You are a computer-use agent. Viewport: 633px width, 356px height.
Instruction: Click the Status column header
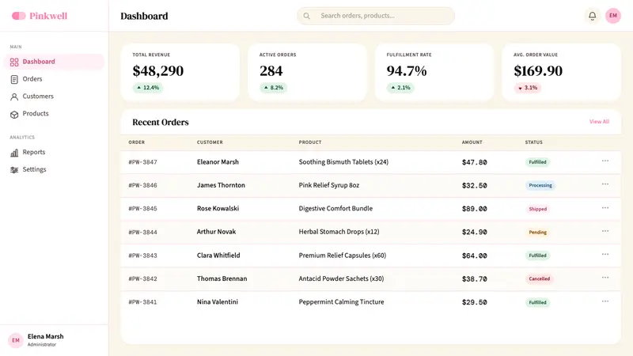[533, 142]
